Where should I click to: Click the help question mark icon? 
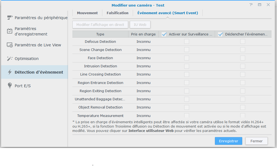[x=251, y=5]
